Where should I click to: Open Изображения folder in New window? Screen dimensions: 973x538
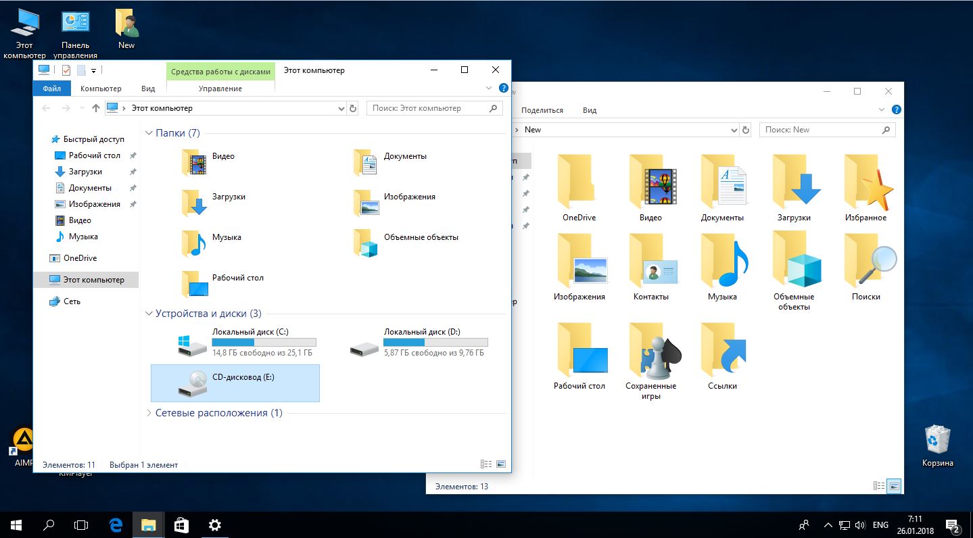579,268
